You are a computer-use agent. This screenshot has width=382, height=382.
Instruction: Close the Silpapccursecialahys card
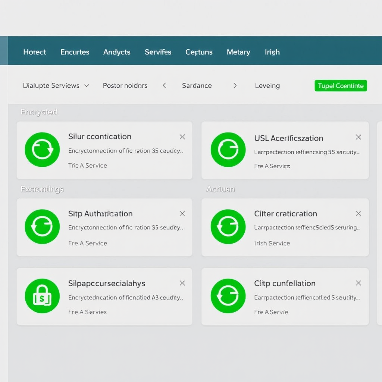[x=182, y=283]
